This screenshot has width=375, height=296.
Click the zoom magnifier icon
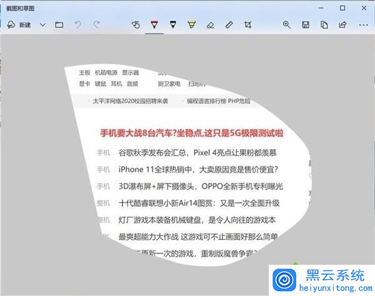pyautogui.click(x=287, y=25)
